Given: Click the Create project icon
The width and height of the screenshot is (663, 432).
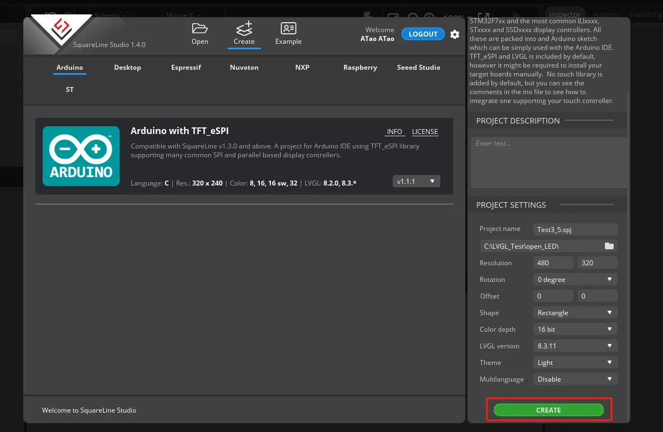Looking at the screenshot, I should pyautogui.click(x=244, y=28).
